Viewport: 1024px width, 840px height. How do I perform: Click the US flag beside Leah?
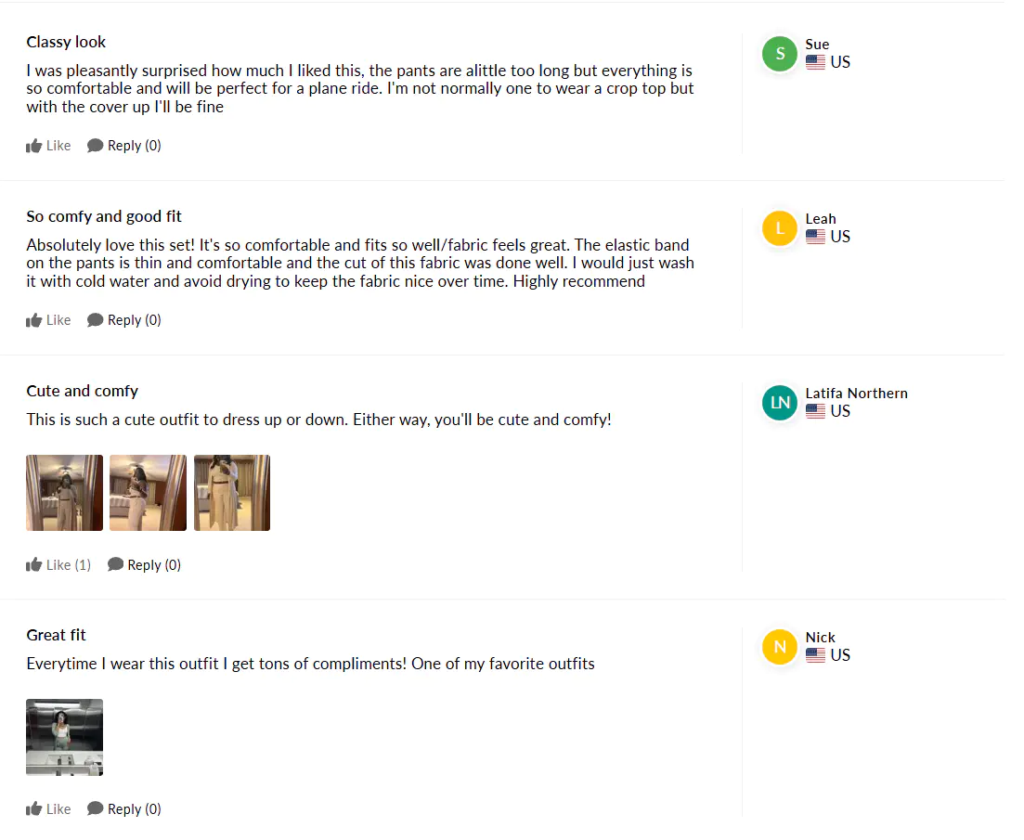coord(815,237)
